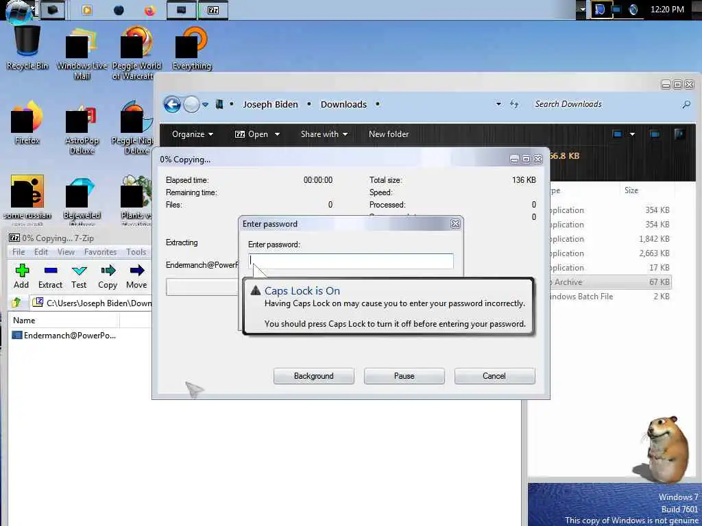
Task: Open the File menu in 7-Zip
Action: pyautogui.click(x=19, y=252)
